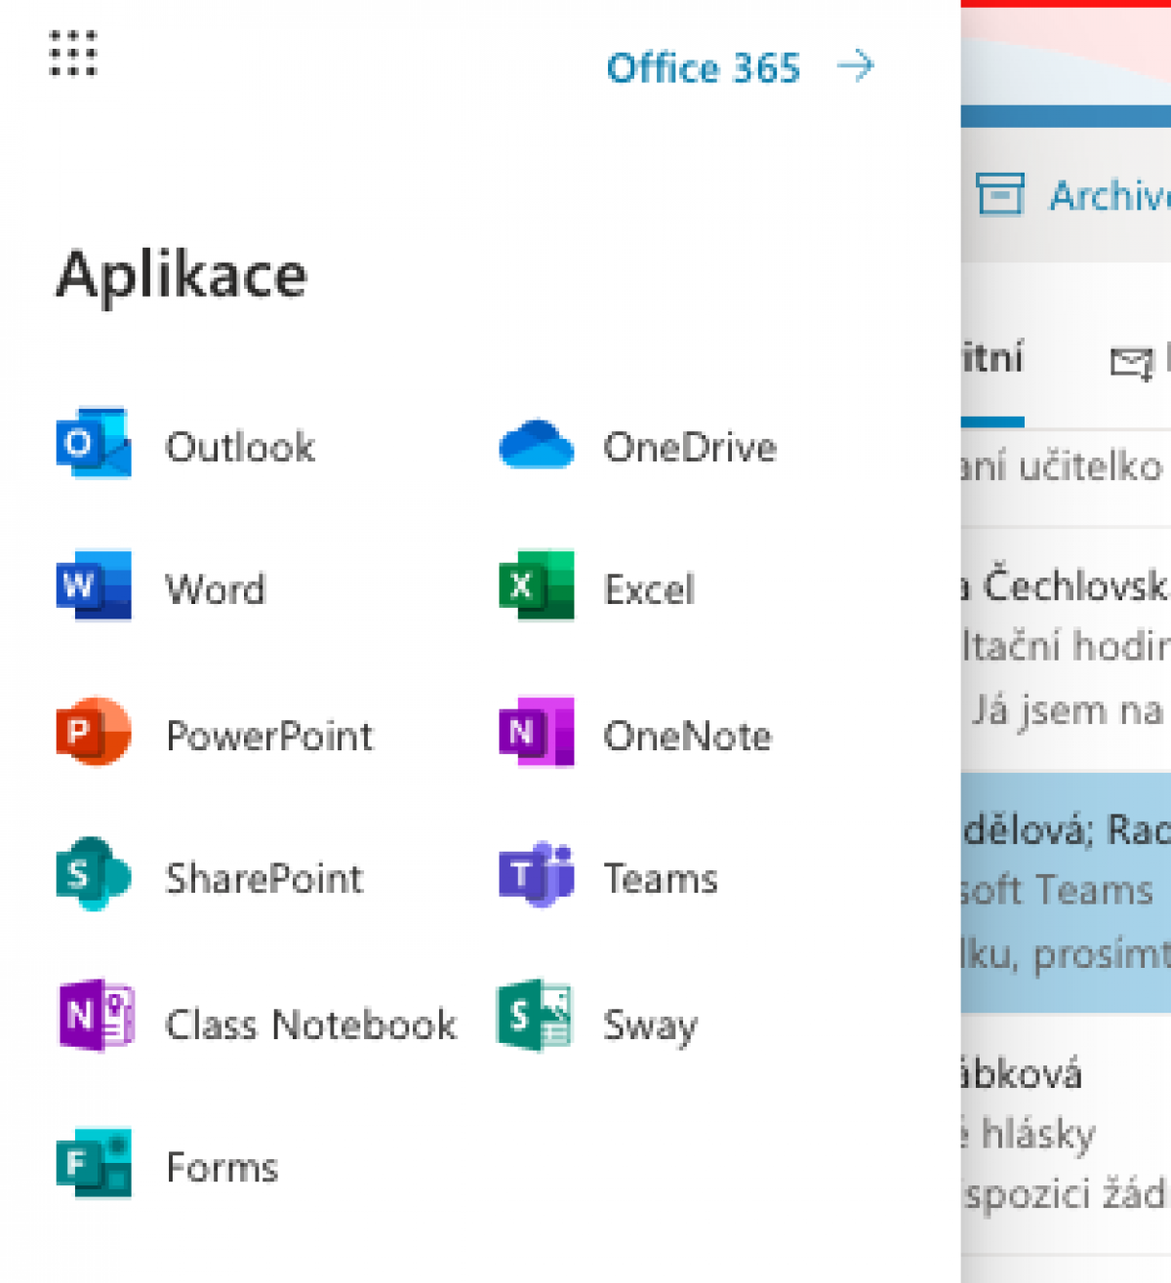Click the Forms text label
1171x1283 pixels.
pyautogui.click(x=222, y=1167)
